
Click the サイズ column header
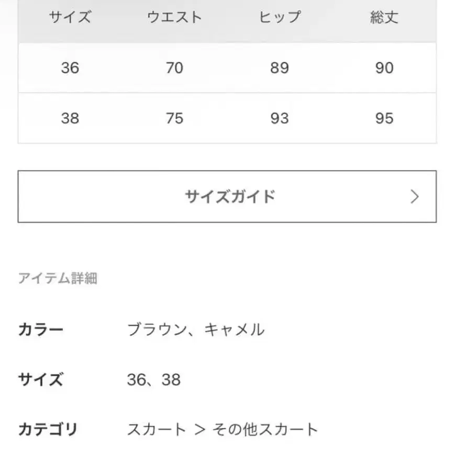pos(71,17)
